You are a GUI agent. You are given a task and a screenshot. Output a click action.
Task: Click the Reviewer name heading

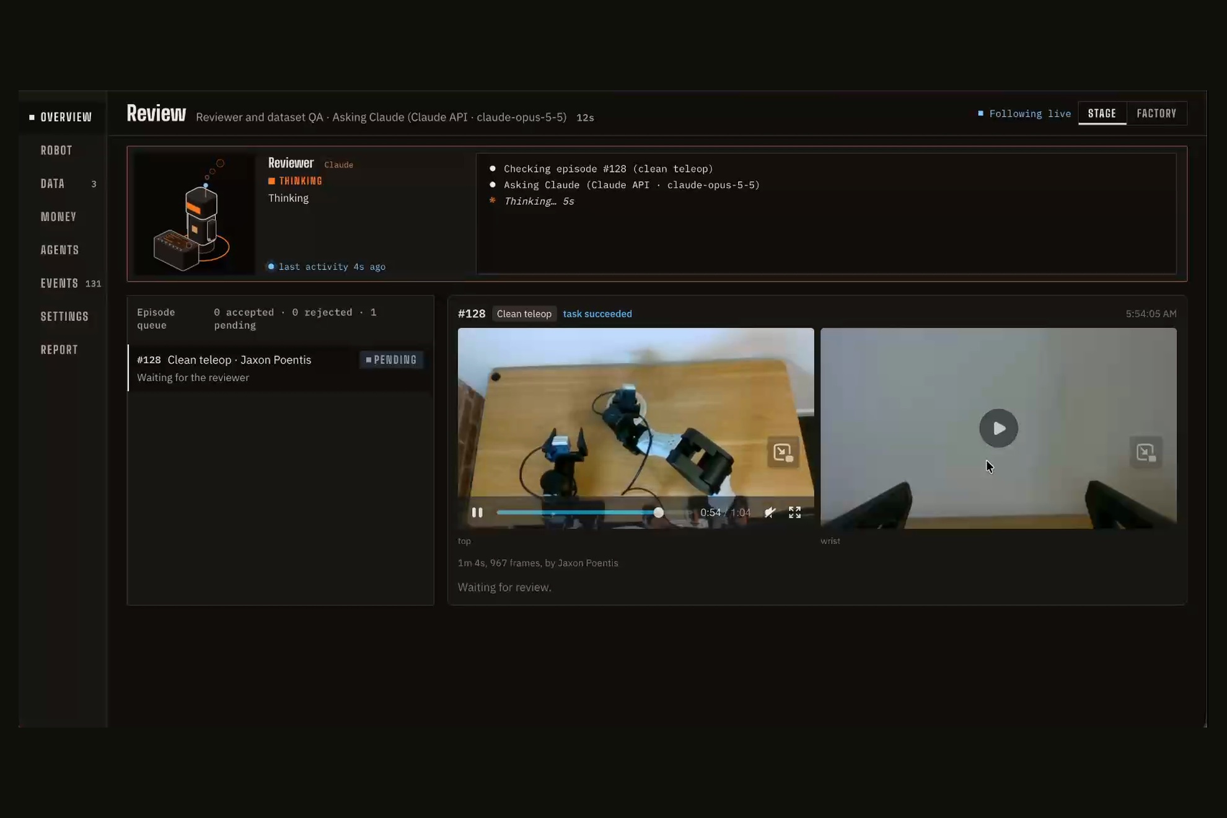click(291, 163)
